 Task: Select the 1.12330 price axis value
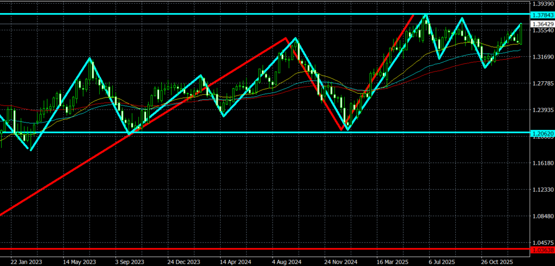coord(541,190)
